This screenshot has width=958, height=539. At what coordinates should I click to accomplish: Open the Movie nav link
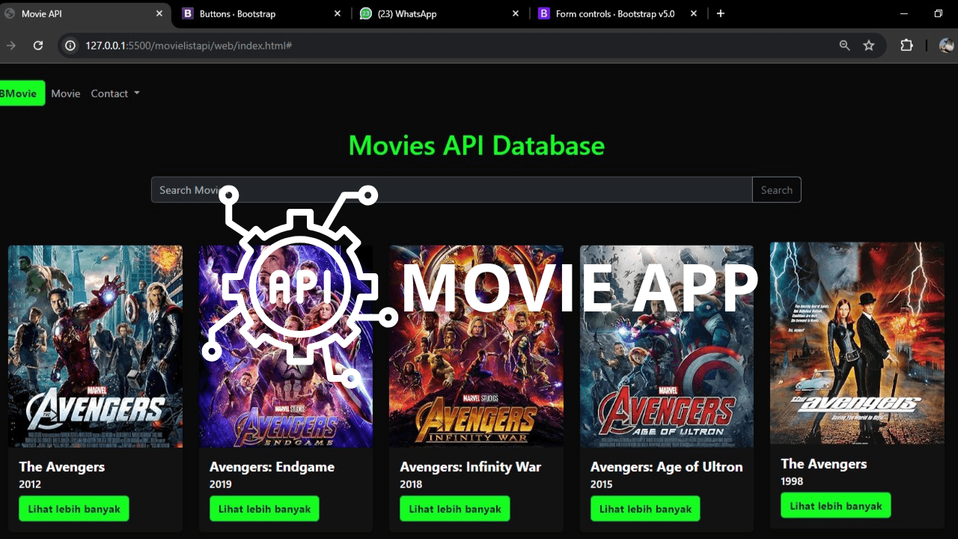(x=66, y=94)
